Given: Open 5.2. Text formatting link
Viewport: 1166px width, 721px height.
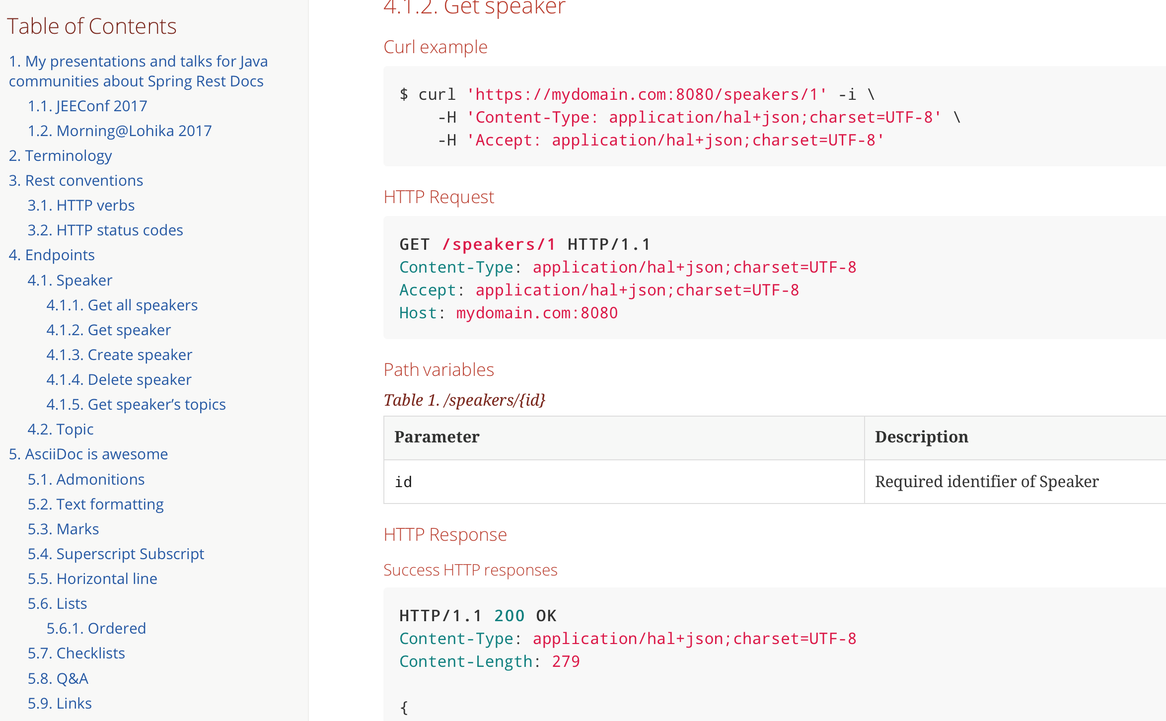Looking at the screenshot, I should (x=96, y=504).
